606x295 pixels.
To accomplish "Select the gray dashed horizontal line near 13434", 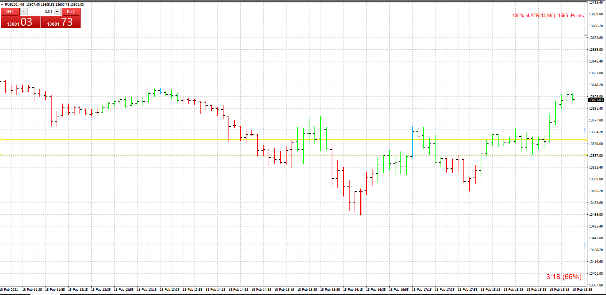I will click(x=283, y=245).
